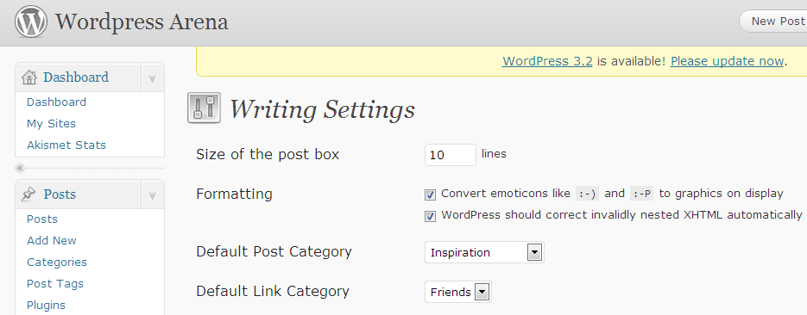Click the New Post button

pos(773,22)
